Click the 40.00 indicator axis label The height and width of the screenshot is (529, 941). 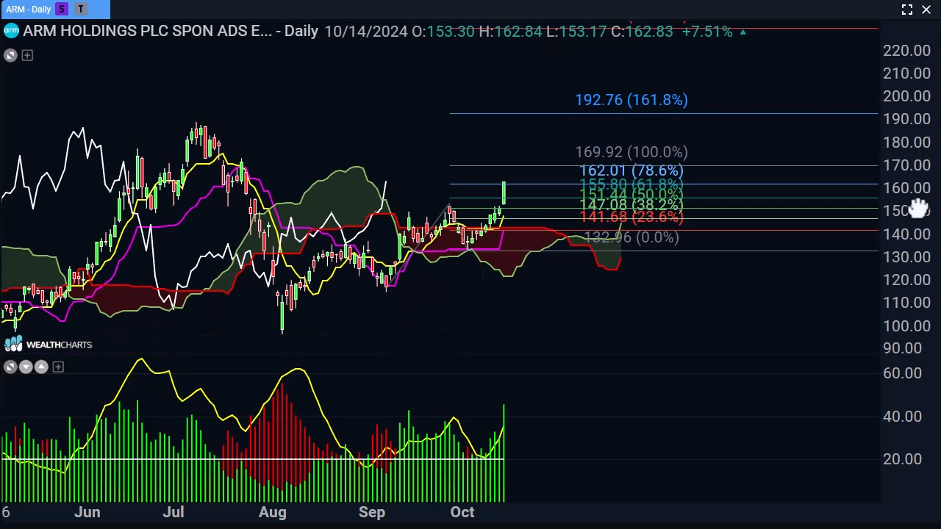pos(902,417)
